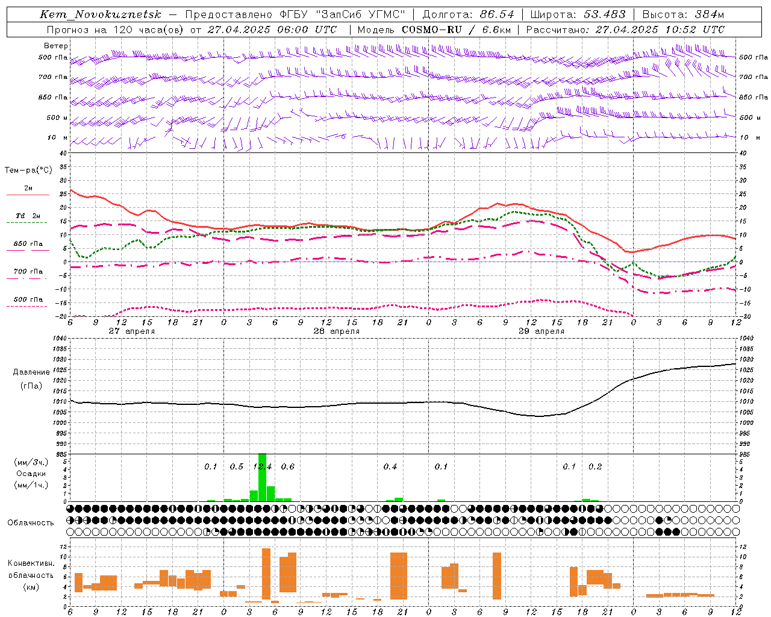
Task: Click the left 10 м wind level label
Action: [58, 137]
